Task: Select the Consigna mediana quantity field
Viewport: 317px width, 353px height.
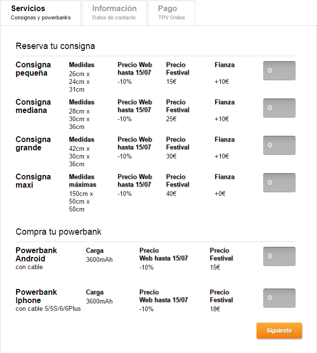Action: tap(279, 108)
